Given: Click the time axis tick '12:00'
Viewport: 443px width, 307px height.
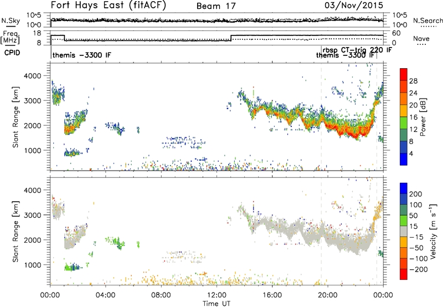Looking at the screenshot, I should (x=217, y=295).
